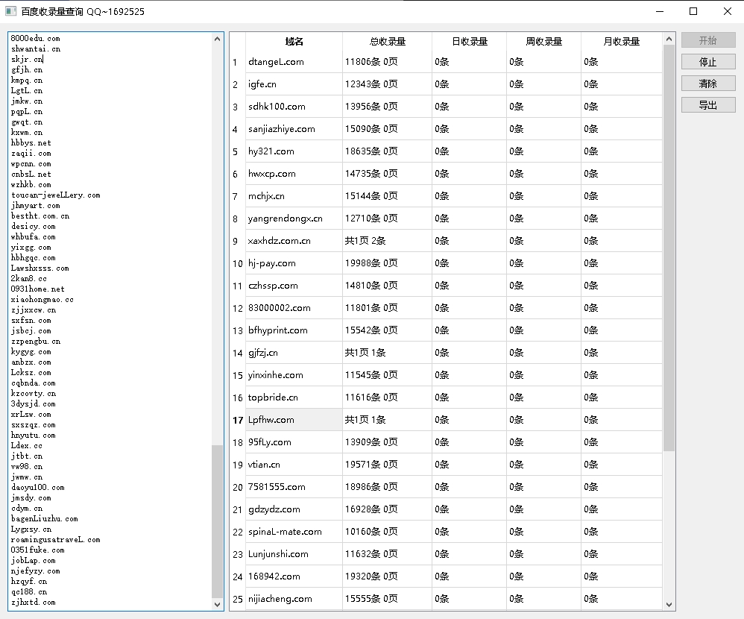This screenshot has height=619, width=744.
Task: Click the 10160条 0页 value cell
Action: [x=387, y=531]
